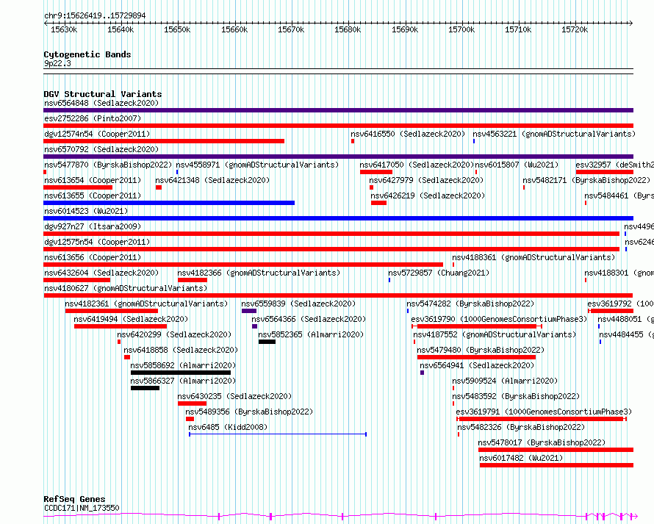This screenshot has height=524, width=654.
Task: Click nsv6432604 (Sedlazeck2020) label
Action: pos(101,273)
